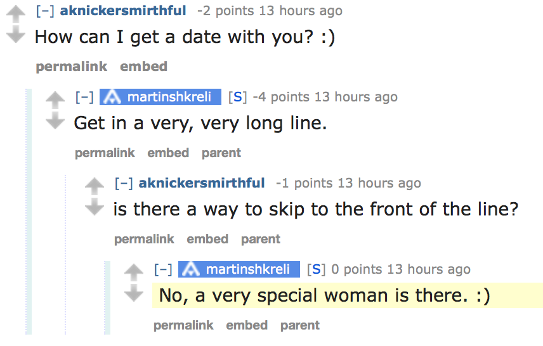Downvote the "very long line" reply

click(55, 120)
